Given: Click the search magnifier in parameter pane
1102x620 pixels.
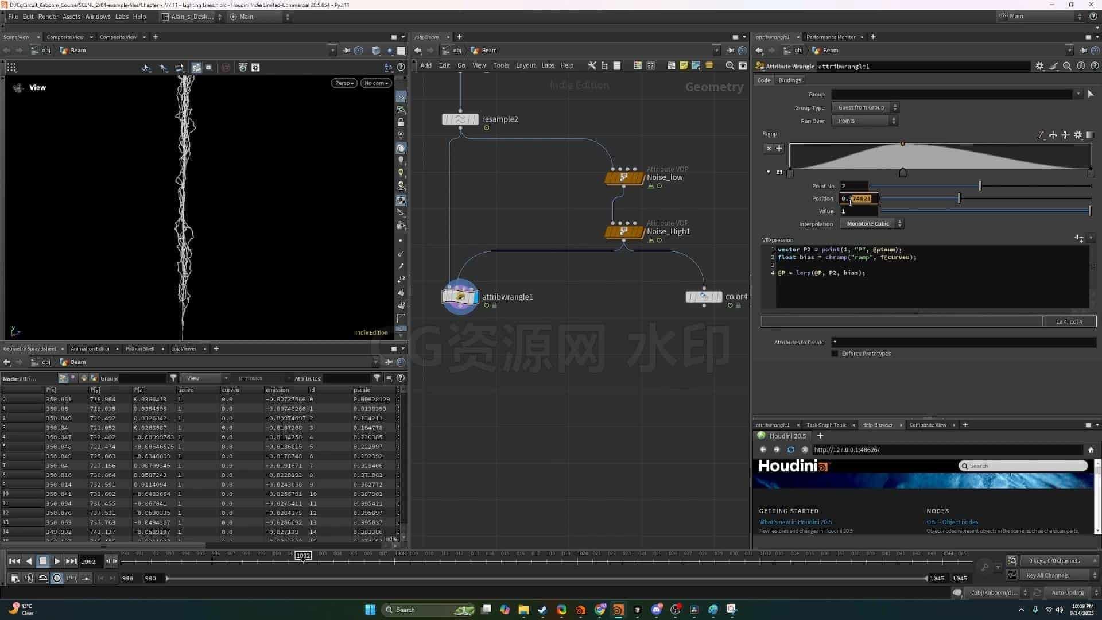Looking at the screenshot, I should click(1067, 66).
